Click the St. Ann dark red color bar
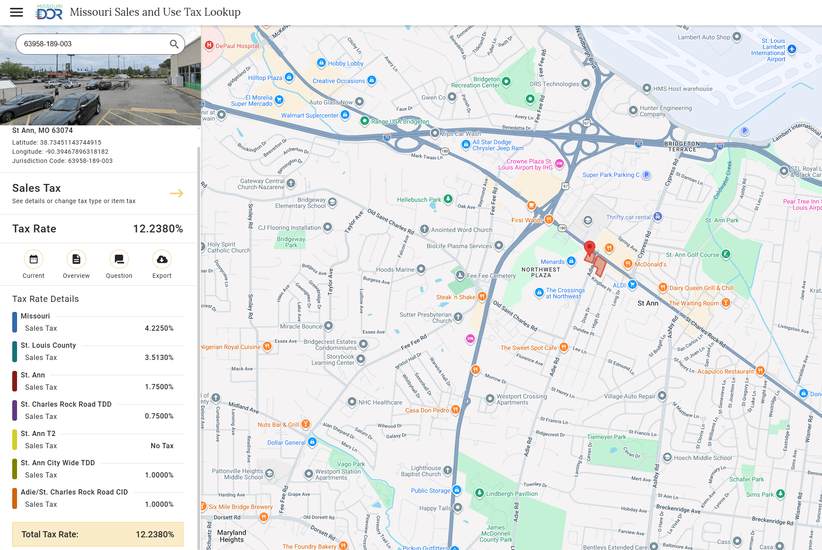822x550 pixels. (15, 381)
